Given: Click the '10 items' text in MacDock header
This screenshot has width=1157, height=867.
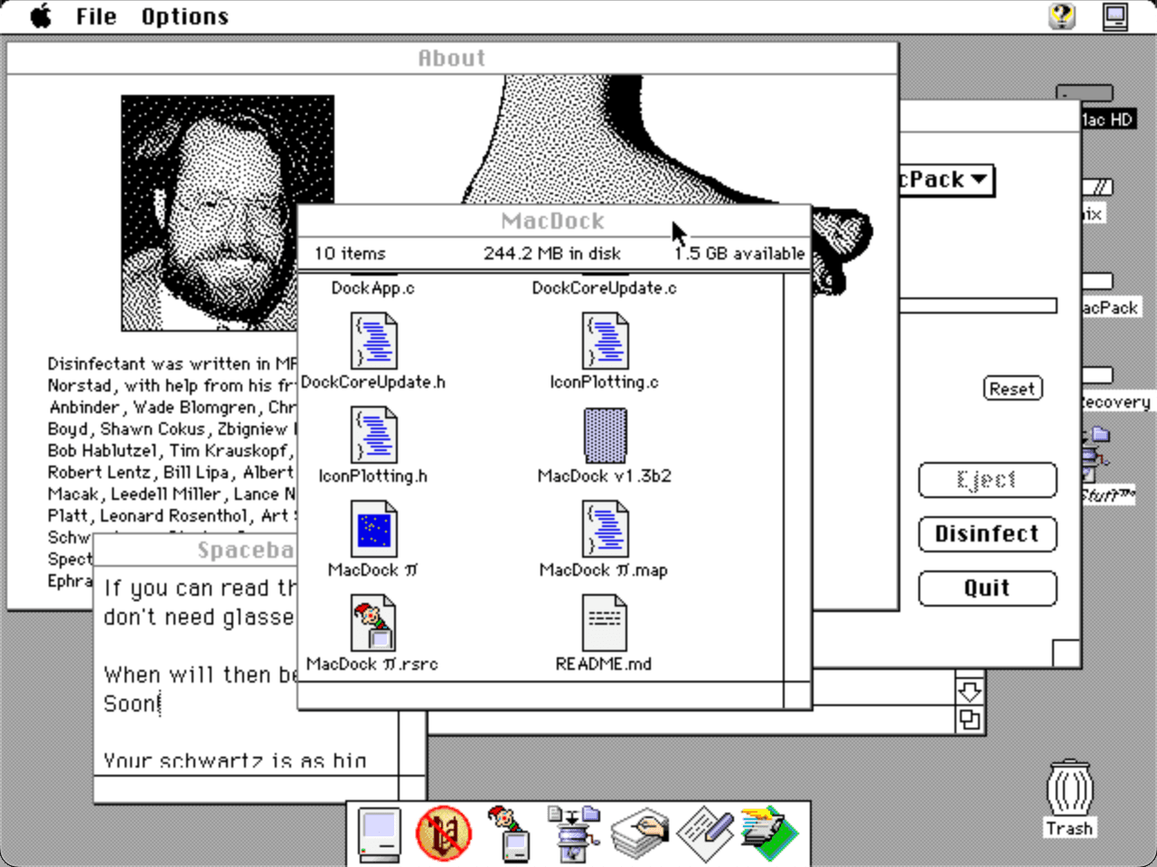Looking at the screenshot, I should point(350,254).
